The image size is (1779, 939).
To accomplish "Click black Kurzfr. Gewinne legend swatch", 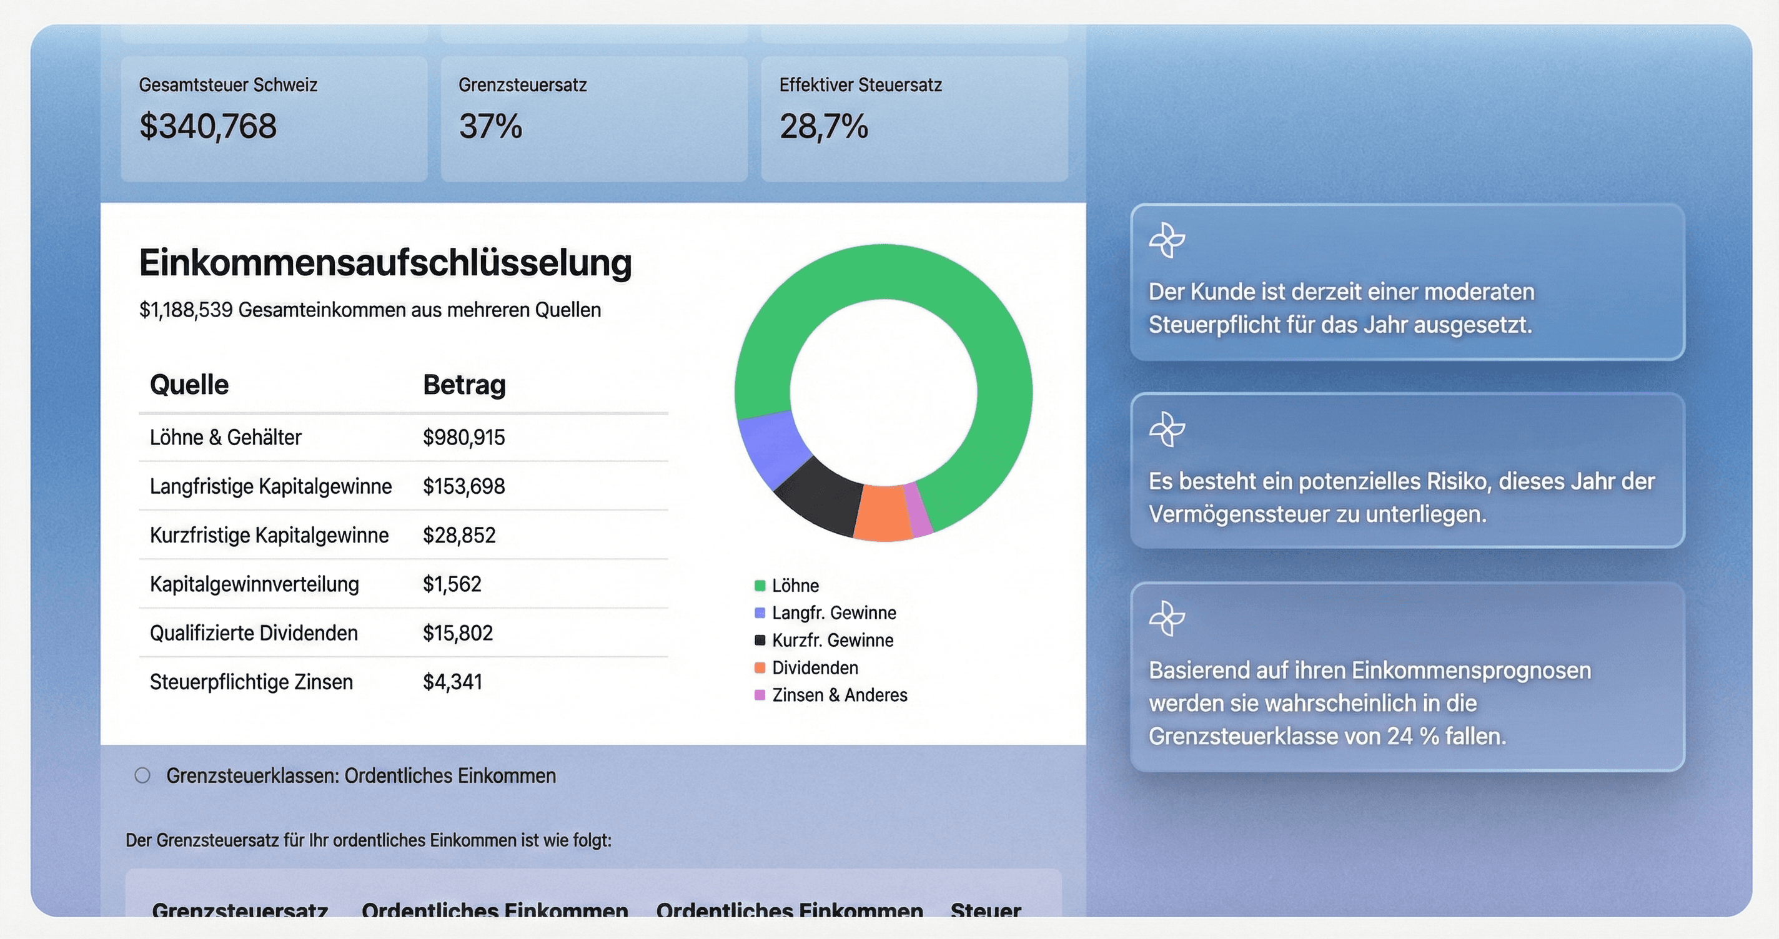I will coord(760,641).
